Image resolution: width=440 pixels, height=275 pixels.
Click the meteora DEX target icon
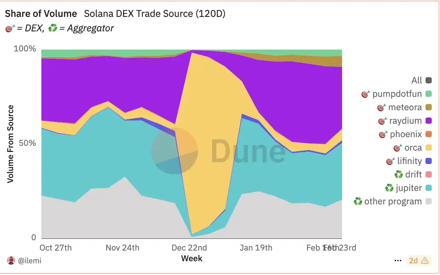click(x=381, y=108)
